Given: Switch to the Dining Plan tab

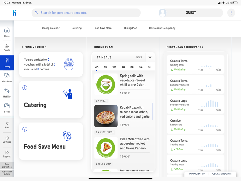Looking at the screenshot, I should tap(130, 28).
